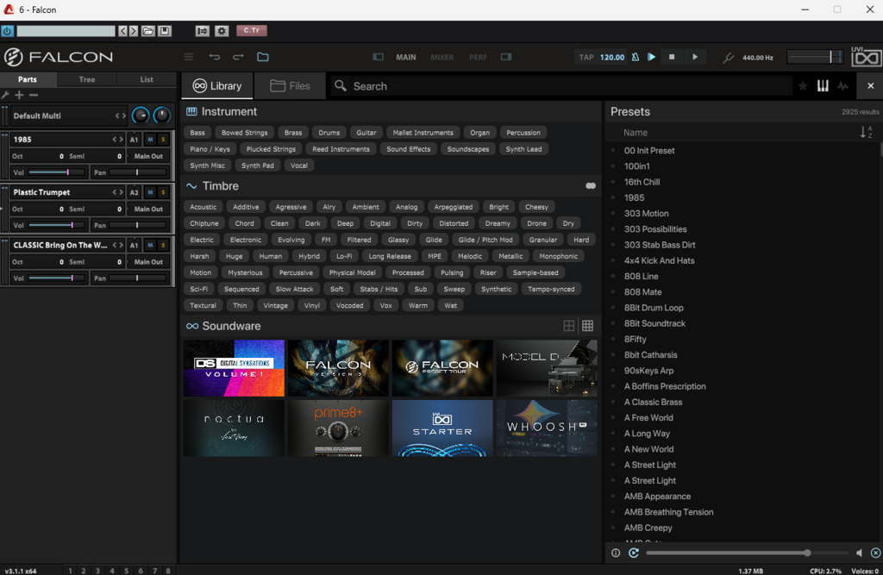Open Plastic Trumpet Main Out dropdown
This screenshot has height=575, width=883.
pyautogui.click(x=148, y=209)
